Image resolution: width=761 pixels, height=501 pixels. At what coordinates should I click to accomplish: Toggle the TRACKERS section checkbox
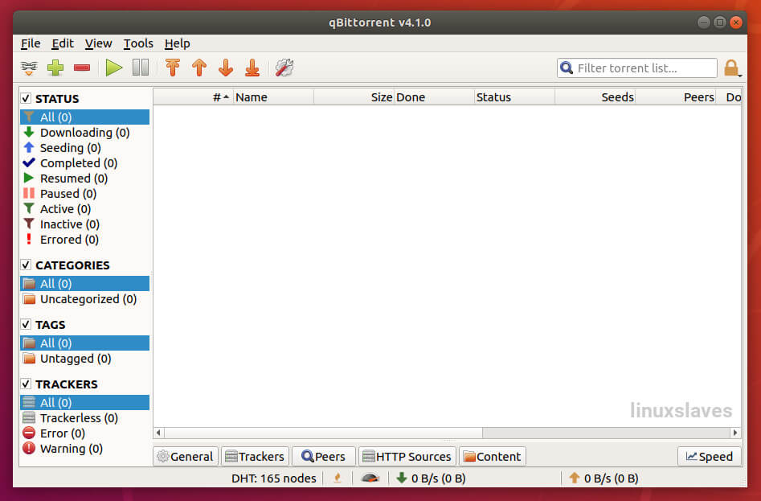(x=27, y=384)
